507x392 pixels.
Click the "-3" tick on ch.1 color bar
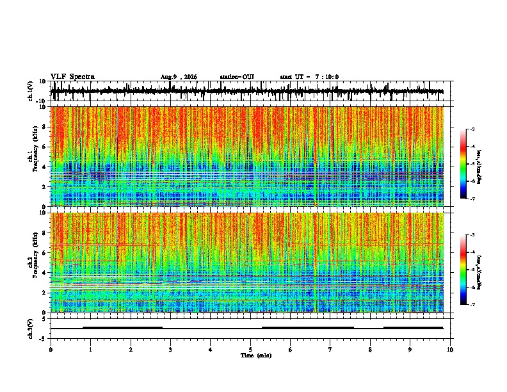point(472,129)
